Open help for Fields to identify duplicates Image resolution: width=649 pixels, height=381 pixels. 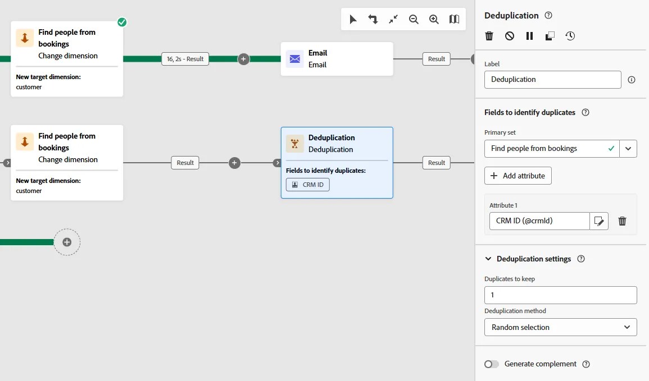[x=586, y=112]
